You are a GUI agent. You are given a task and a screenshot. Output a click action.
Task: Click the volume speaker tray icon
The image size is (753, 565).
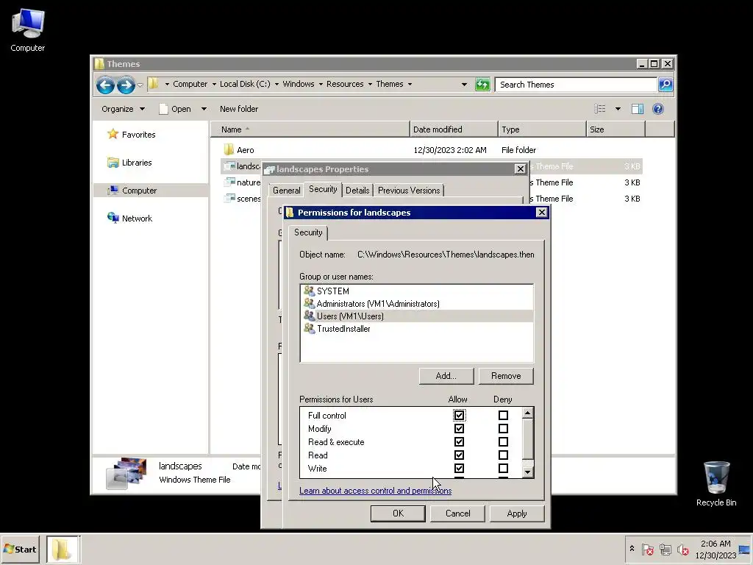click(x=682, y=549)
